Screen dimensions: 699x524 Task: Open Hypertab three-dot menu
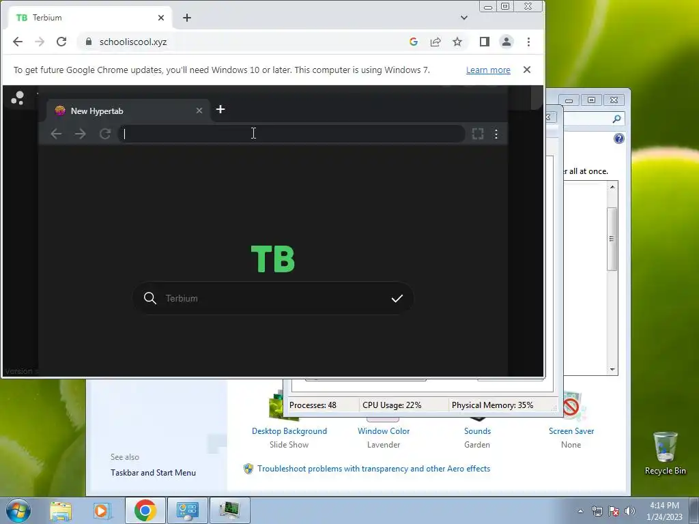pos(496,134)
